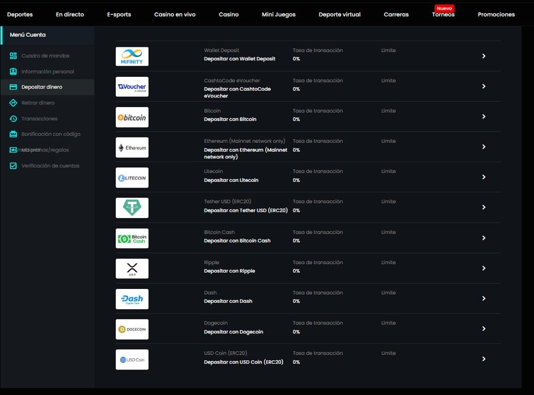Click the XRP Ripple logo tile

[x=132, y=269]
